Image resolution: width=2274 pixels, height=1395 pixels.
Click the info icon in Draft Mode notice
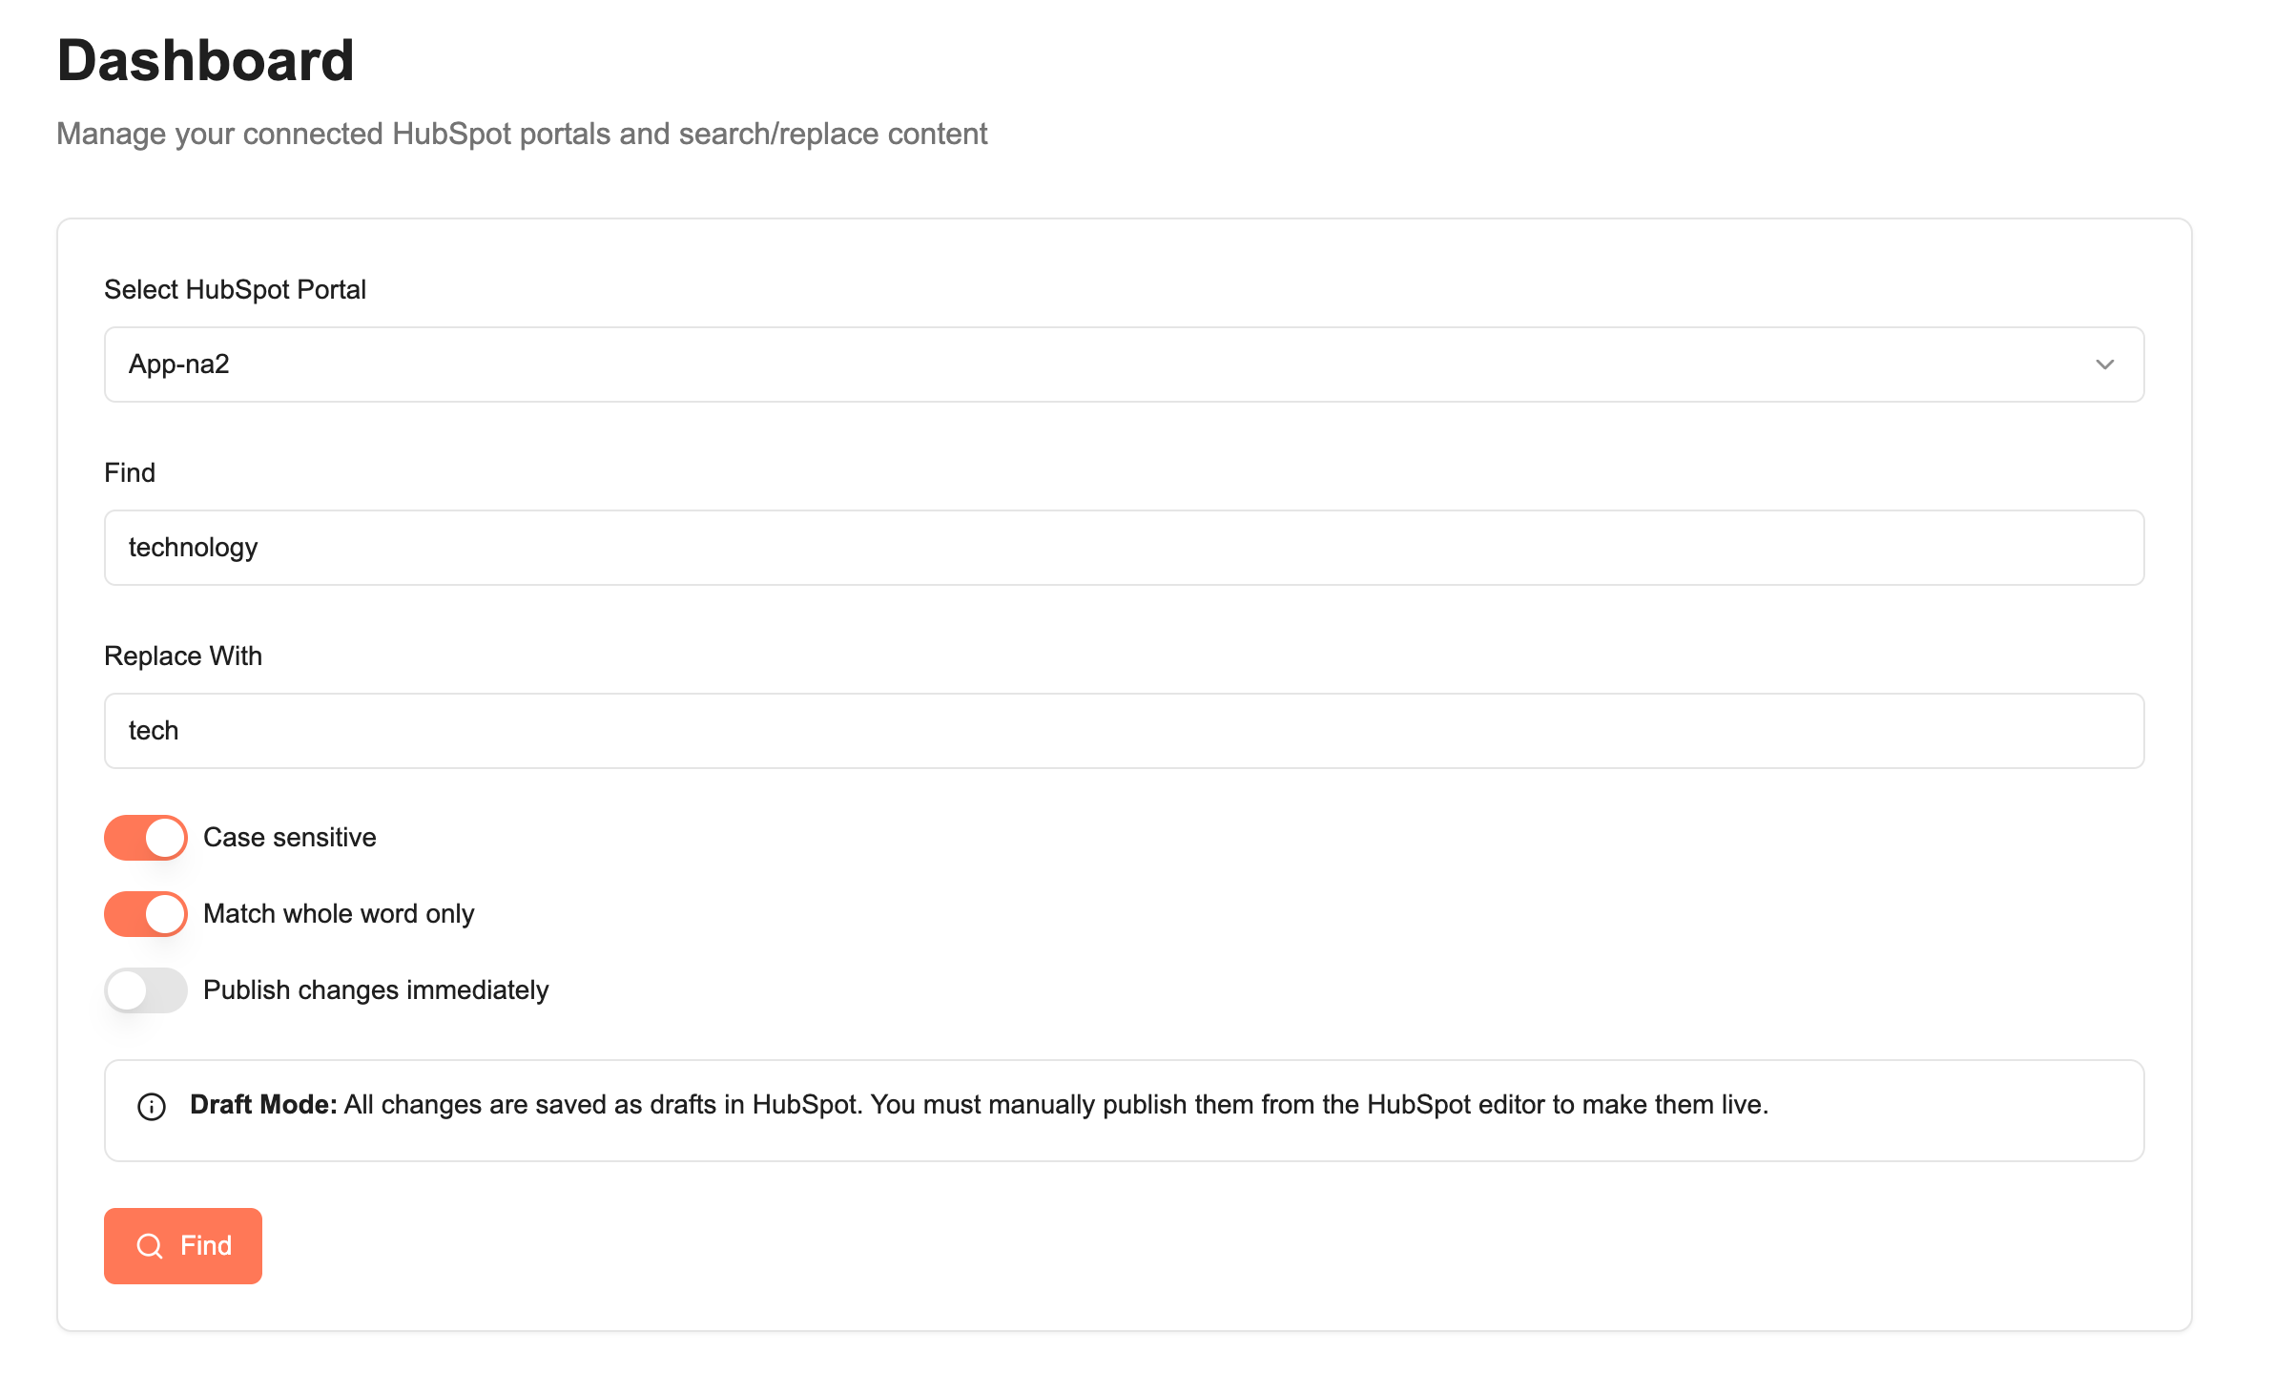point(152,1107)
